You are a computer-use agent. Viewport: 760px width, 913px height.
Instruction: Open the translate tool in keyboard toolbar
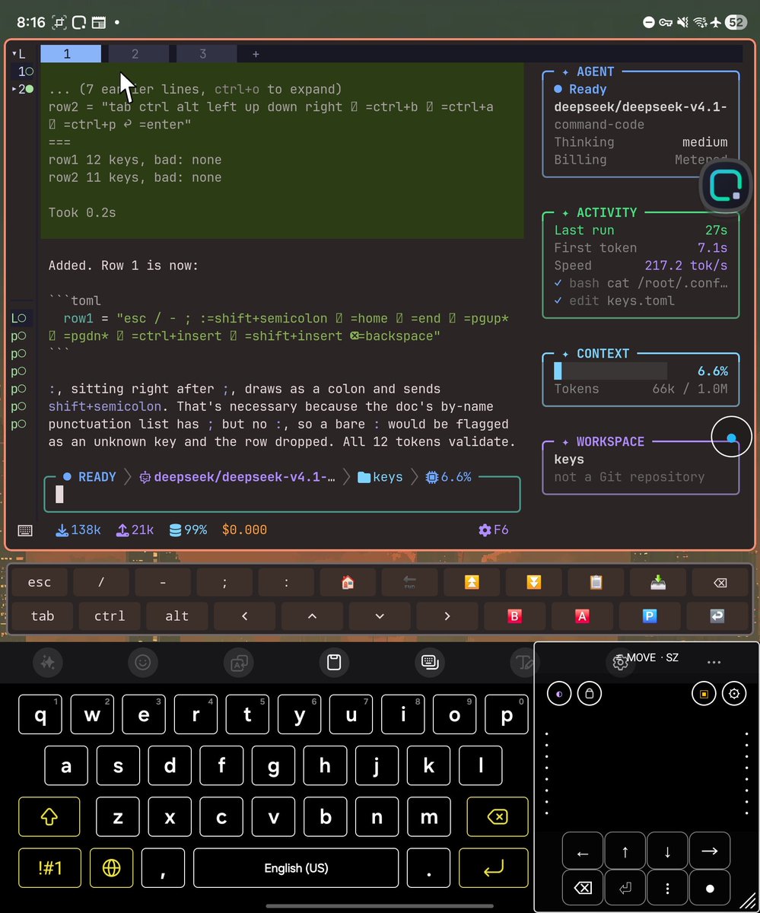(238, 662)
